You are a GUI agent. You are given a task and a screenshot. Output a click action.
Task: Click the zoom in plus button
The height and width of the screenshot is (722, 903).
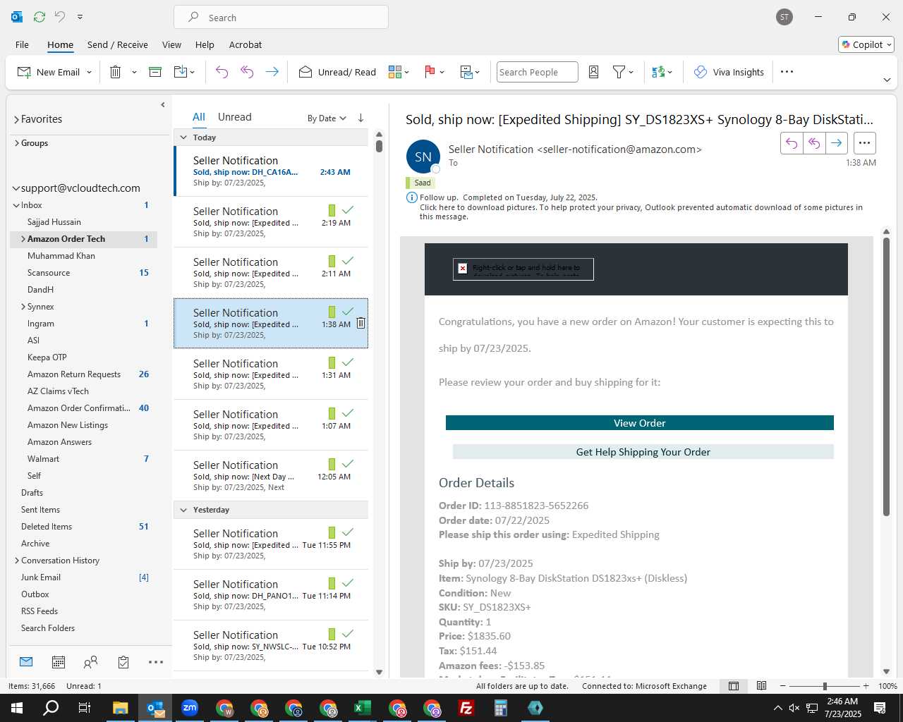tap(866, 686)
